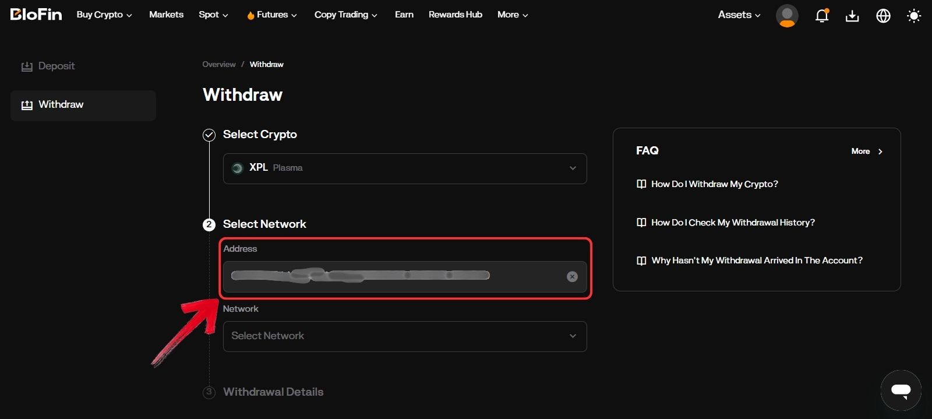Open the notifications bell
Viewport: 932px width, 419px height.
pyautogui.click(x=822, y=16)
